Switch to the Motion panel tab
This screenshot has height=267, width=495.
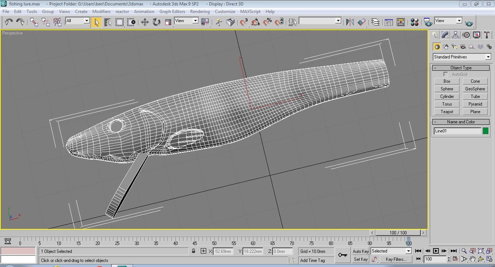(466, 35)
